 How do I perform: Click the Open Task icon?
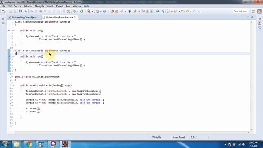117,11
